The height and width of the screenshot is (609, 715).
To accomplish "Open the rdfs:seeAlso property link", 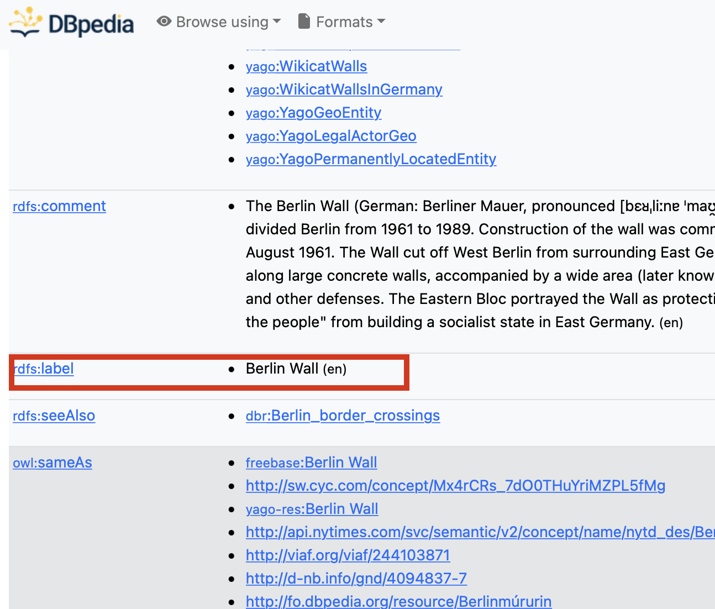I will click(54, 416).
